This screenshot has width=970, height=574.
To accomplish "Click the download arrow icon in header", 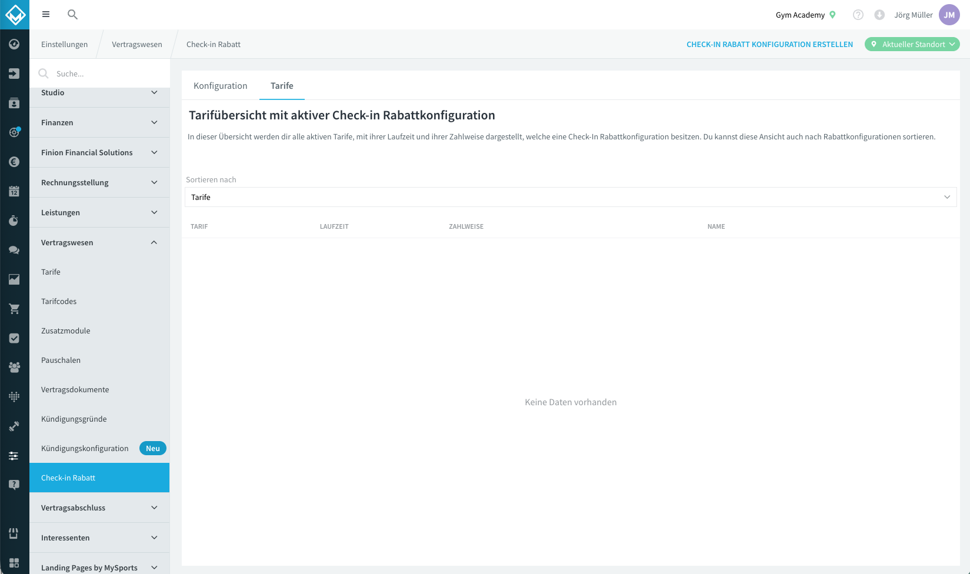I will tap(879, 15).
